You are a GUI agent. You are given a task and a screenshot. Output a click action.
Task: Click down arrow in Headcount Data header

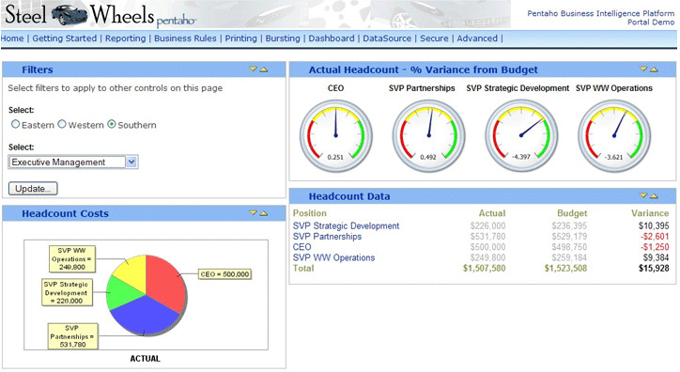643,196
